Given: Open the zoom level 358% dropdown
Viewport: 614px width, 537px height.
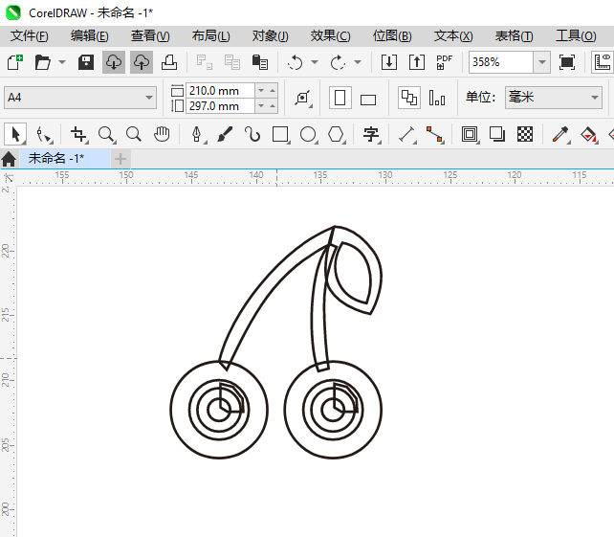Looking at the screenshot, I should [x=541, y=62].
